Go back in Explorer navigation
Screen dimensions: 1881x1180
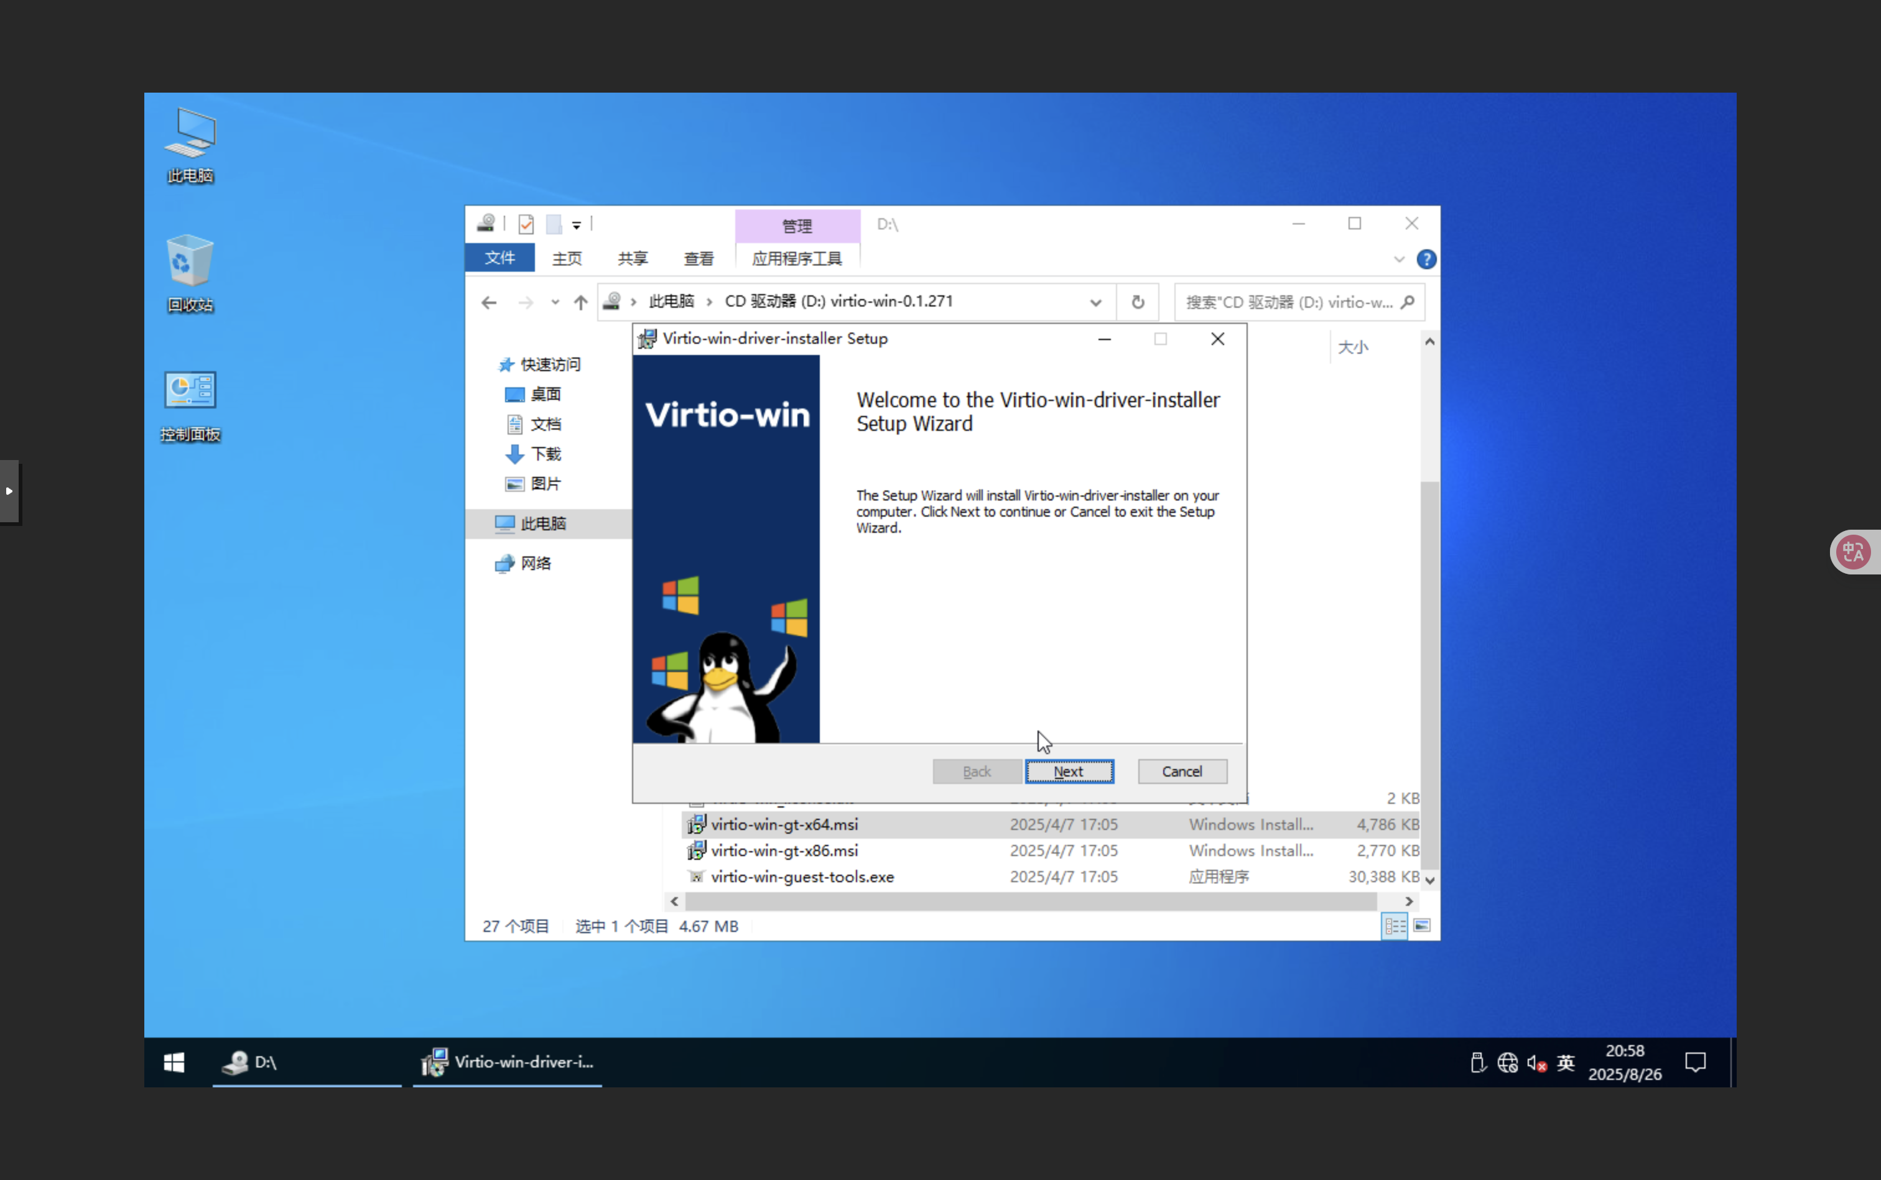[x=489, y=302]
